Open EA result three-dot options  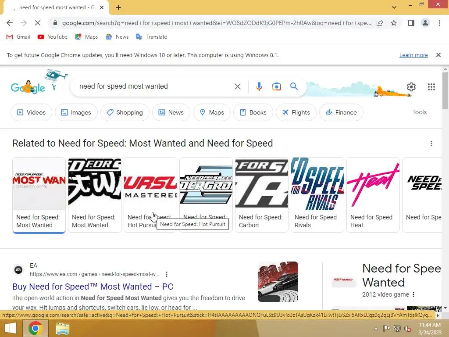(x=166, y=274)
